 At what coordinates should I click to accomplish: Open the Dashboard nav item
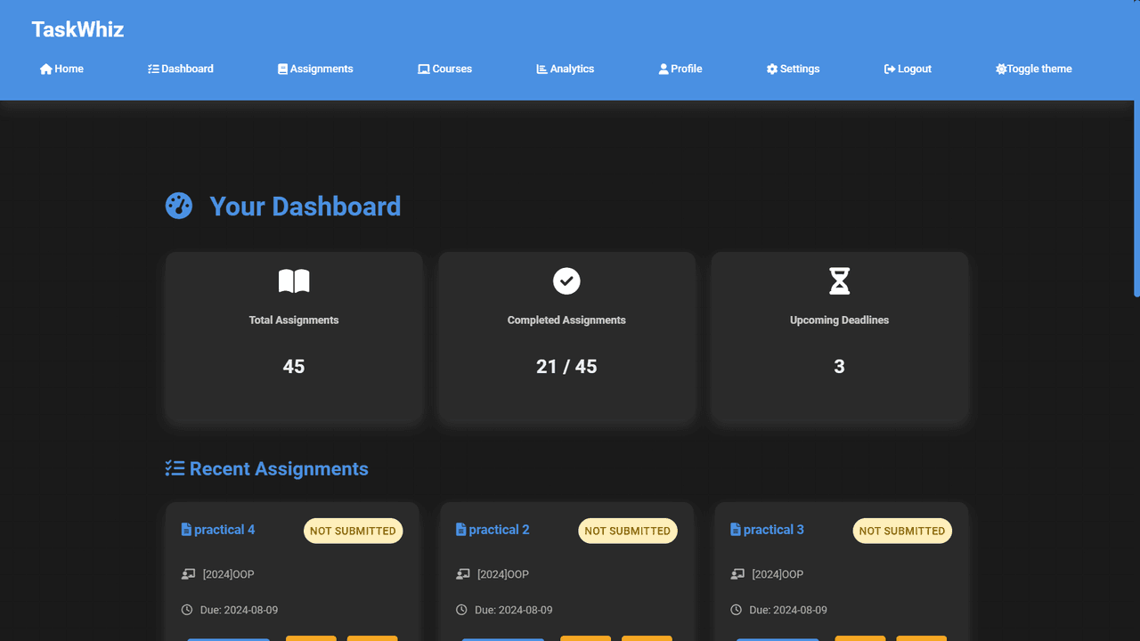(181, 69)
